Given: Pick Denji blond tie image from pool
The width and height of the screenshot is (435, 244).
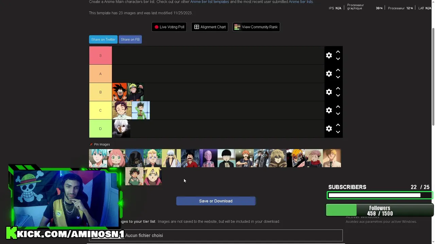Looking at the screenshot, I should (332, 158).
